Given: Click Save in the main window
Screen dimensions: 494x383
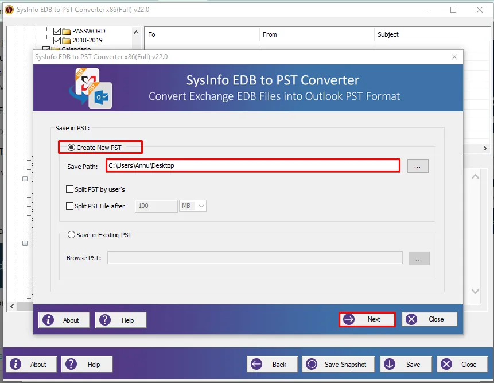Looking at the screenshot, I should click(x=406, y=364).
